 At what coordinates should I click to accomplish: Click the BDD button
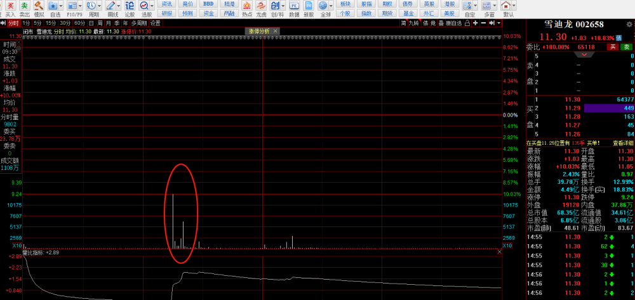tap(208, 4)
